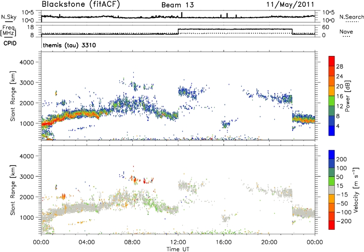Click the '04:00' time axis tick label
The width and height of the screenshot is (364, 252).
86,242
